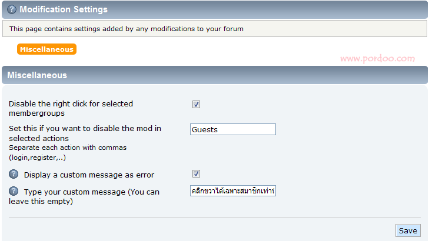Select the orange Miscellaneous tab

pos(47,49)
